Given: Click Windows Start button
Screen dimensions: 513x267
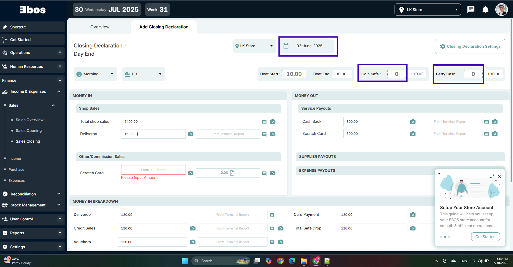Looking at the screenshot, I should click(185, 261).
